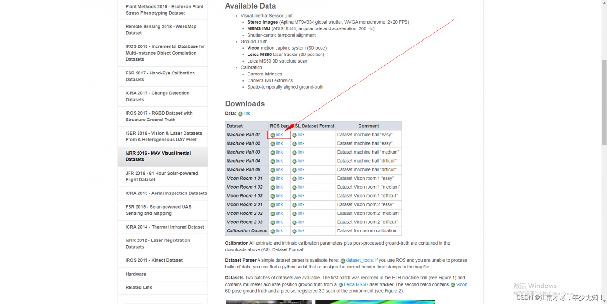Open ICRA 2015 Aerial Inspection Datasets
The height and width of the screenshot is (304, 607).
tap(163, 193)
